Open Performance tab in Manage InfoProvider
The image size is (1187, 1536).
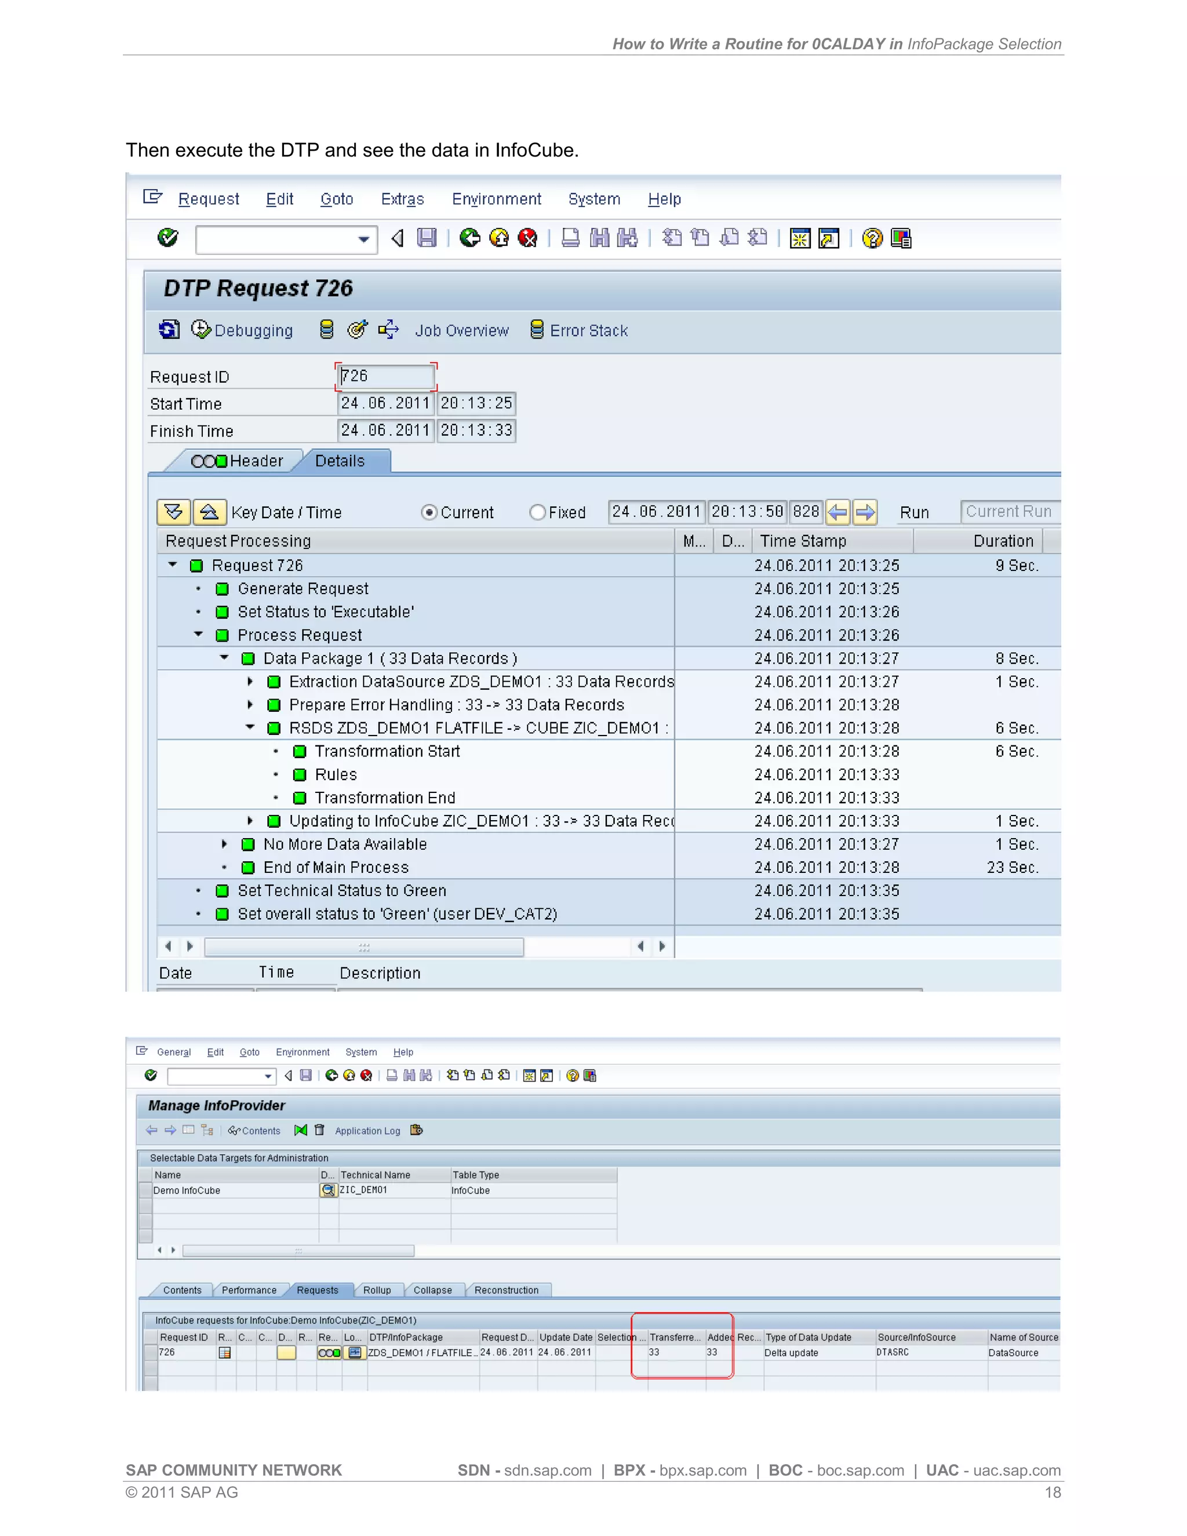pos(249,1290)
